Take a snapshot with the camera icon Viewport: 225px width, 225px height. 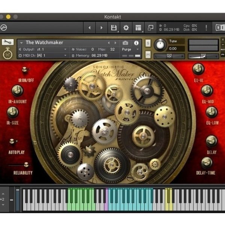(125, 43)
